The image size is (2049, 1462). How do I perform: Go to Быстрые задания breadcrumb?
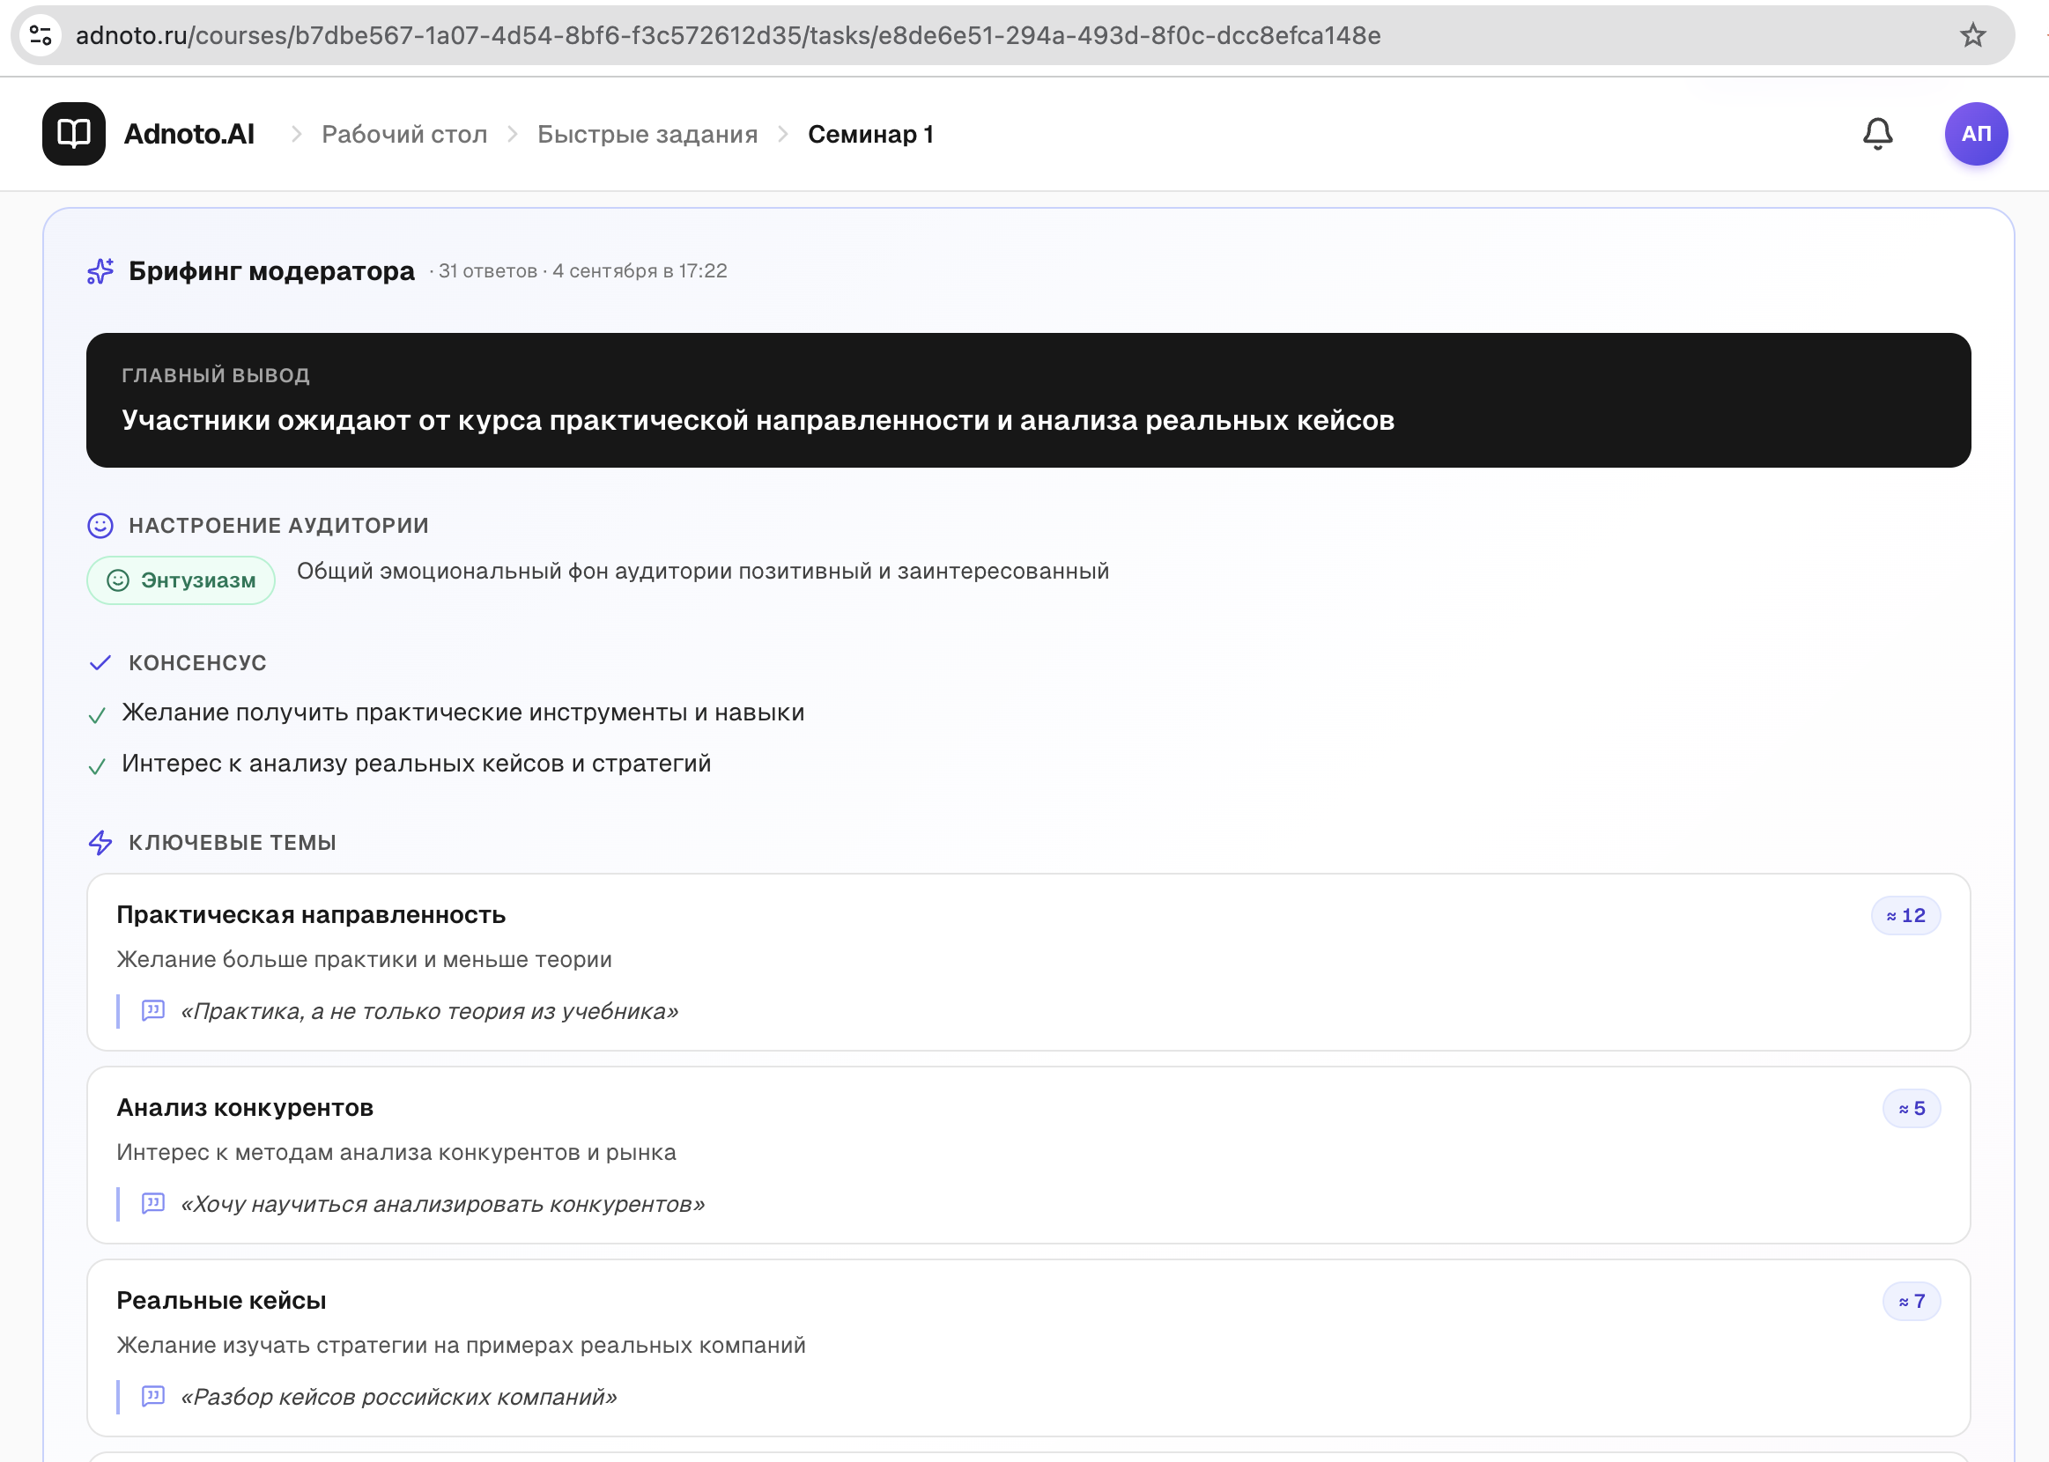(x=647, y=134)
